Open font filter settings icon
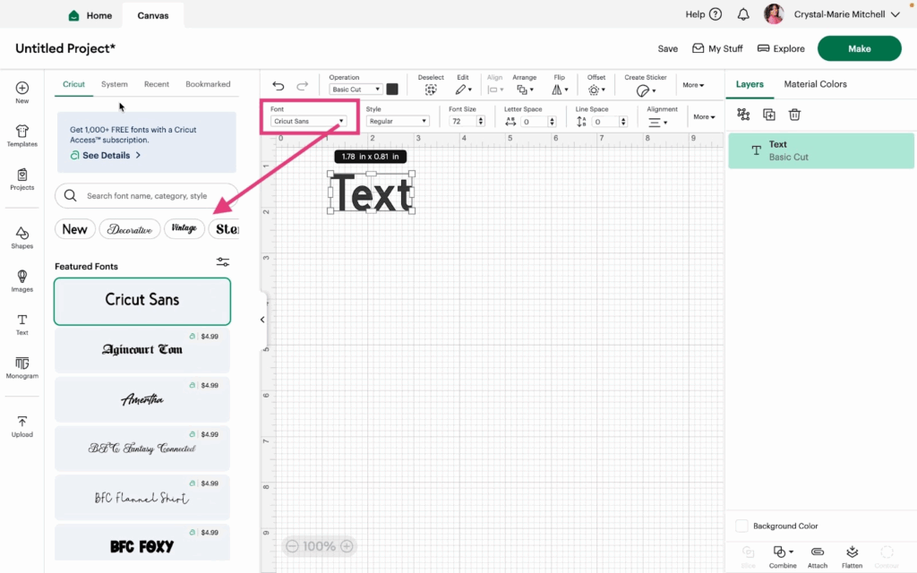This screenshot has width=917, height=573. [x=223, y=262]
